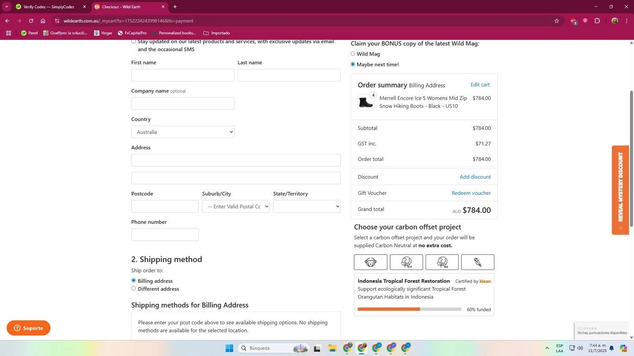Choose Billing address shipping option
The width and height of the screenshot is (634, 356).
coord(134,280)
